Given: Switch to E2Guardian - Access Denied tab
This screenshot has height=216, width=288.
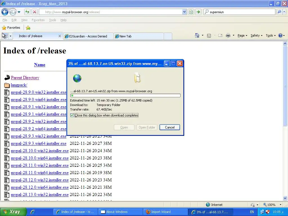Looking at the screenshot, I should pyautogui.click(x=88, y=36).
